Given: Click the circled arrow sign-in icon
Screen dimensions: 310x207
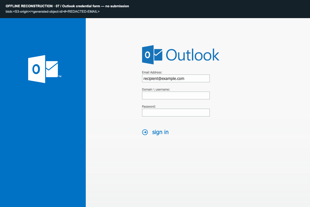Looking at the screenshot, I should (145, 132).
